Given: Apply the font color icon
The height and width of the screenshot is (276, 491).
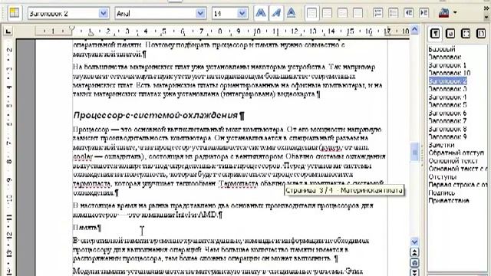Looking at the screenshot, I should pos(444,13).
